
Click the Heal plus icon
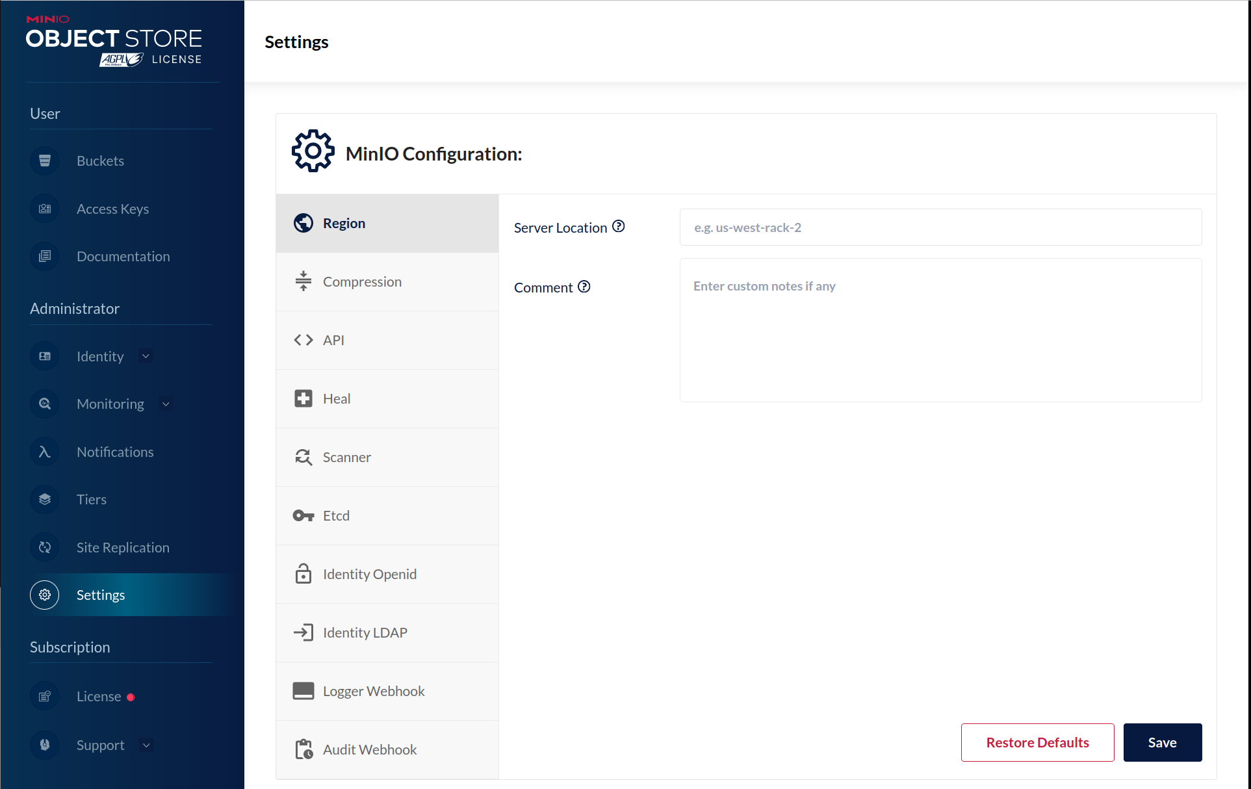pos(303,398)
